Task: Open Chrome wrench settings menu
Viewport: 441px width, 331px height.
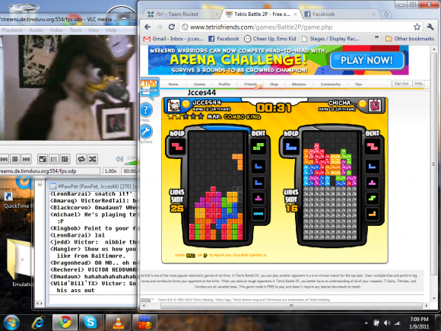Action: click(430, 27)
